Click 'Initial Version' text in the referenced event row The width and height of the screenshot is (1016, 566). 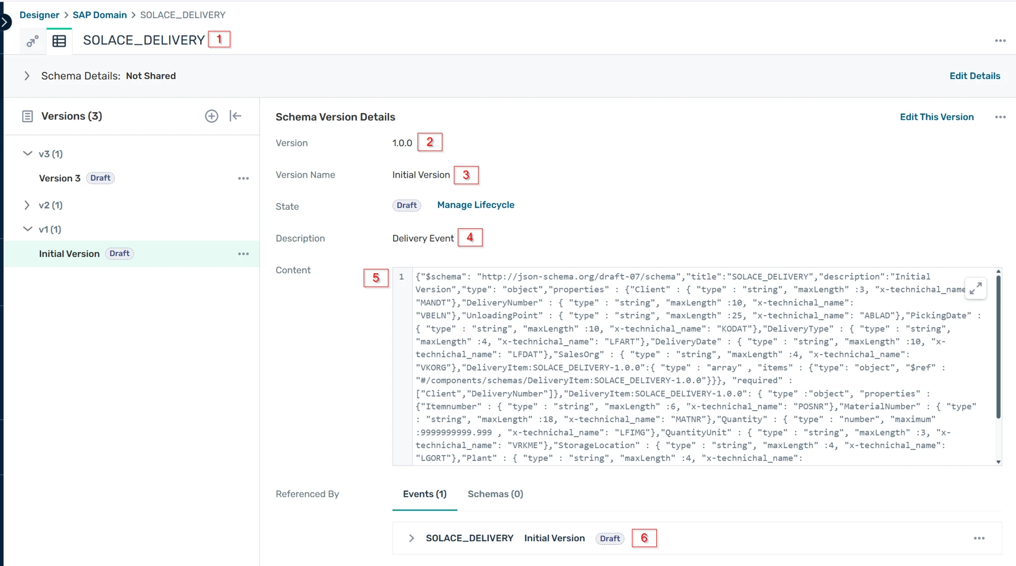pos(555,539)
